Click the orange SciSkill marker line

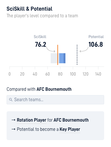[58, 55]
